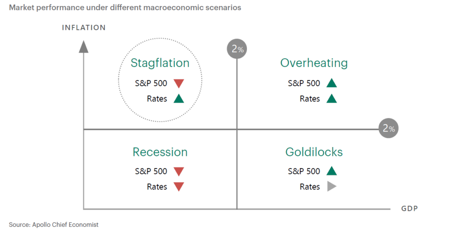Click the 2% circle atop the vertical line
Viewport: 469px width, 237px height.
click(x=237, y=49)
